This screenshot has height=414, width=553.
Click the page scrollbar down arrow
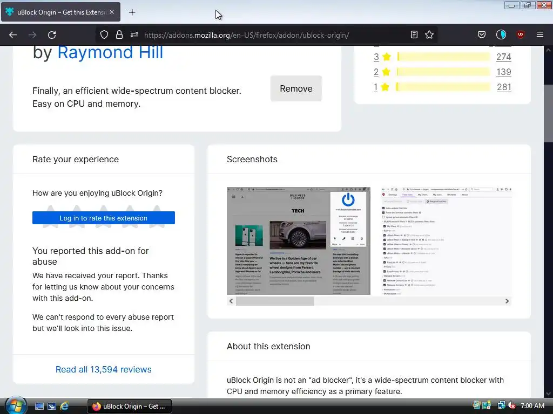[548, 394]
